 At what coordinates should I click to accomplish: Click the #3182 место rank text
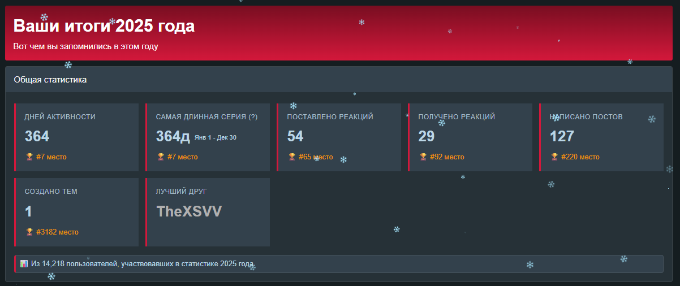[x=57, y=232]
